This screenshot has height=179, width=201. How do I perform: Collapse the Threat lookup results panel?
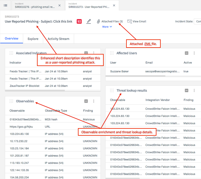click(186, 91)
